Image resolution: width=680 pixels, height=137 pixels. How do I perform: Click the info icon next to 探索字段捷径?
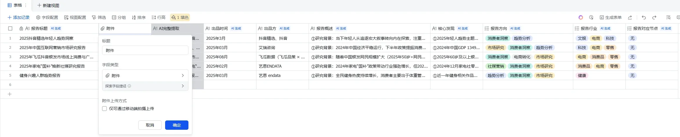[x=129, y=86]
